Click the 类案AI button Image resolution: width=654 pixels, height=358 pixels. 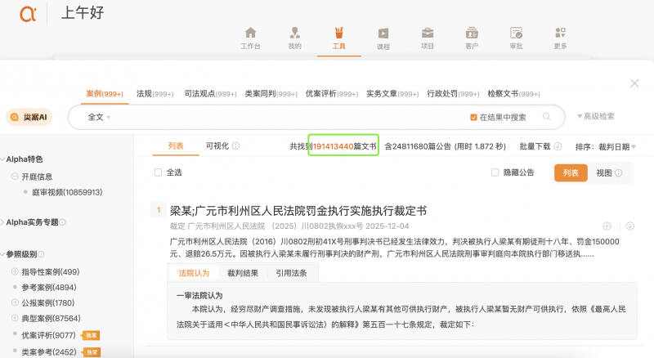29,117
